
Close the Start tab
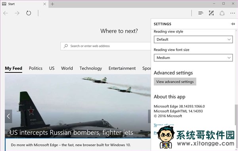(44, 4)
